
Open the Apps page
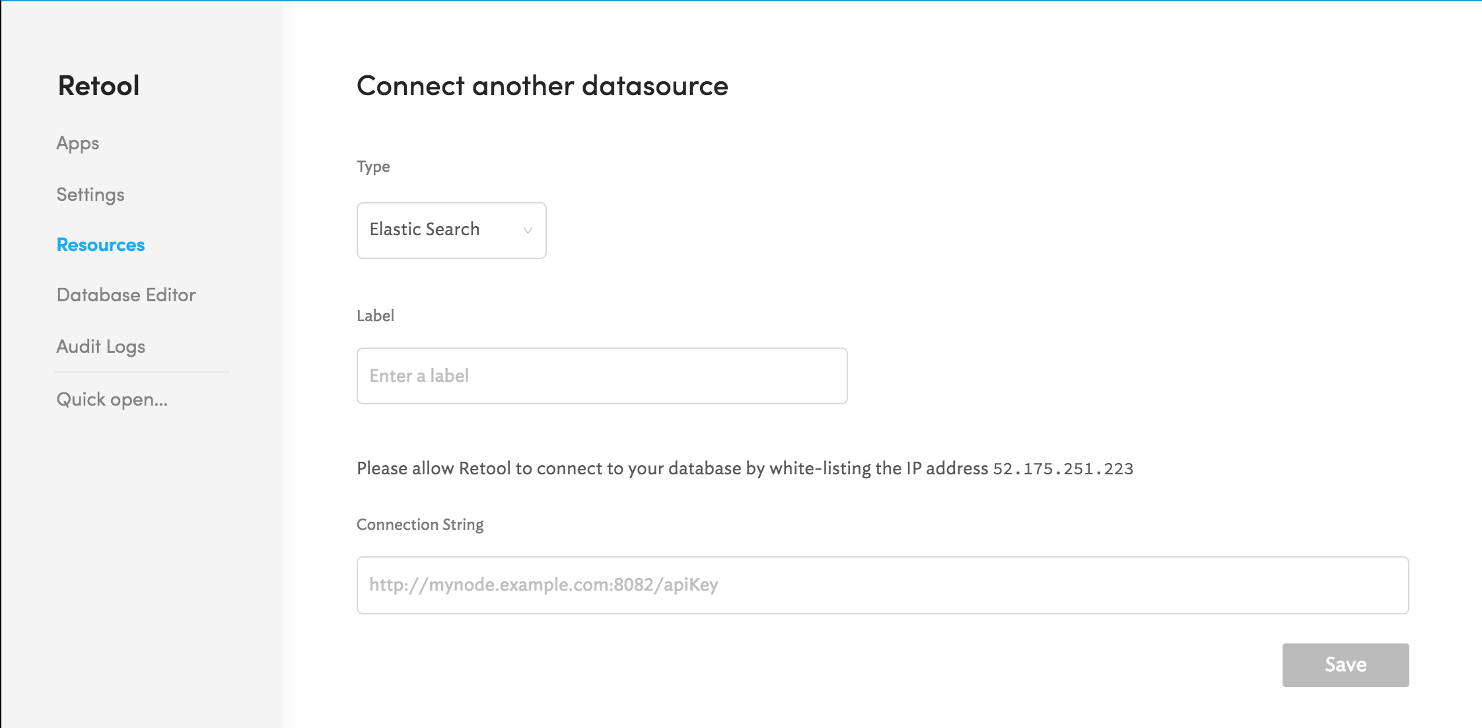[x=78, y=143]
